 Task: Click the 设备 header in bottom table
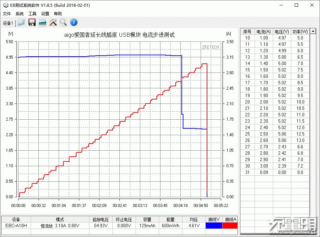pos(16,219)
